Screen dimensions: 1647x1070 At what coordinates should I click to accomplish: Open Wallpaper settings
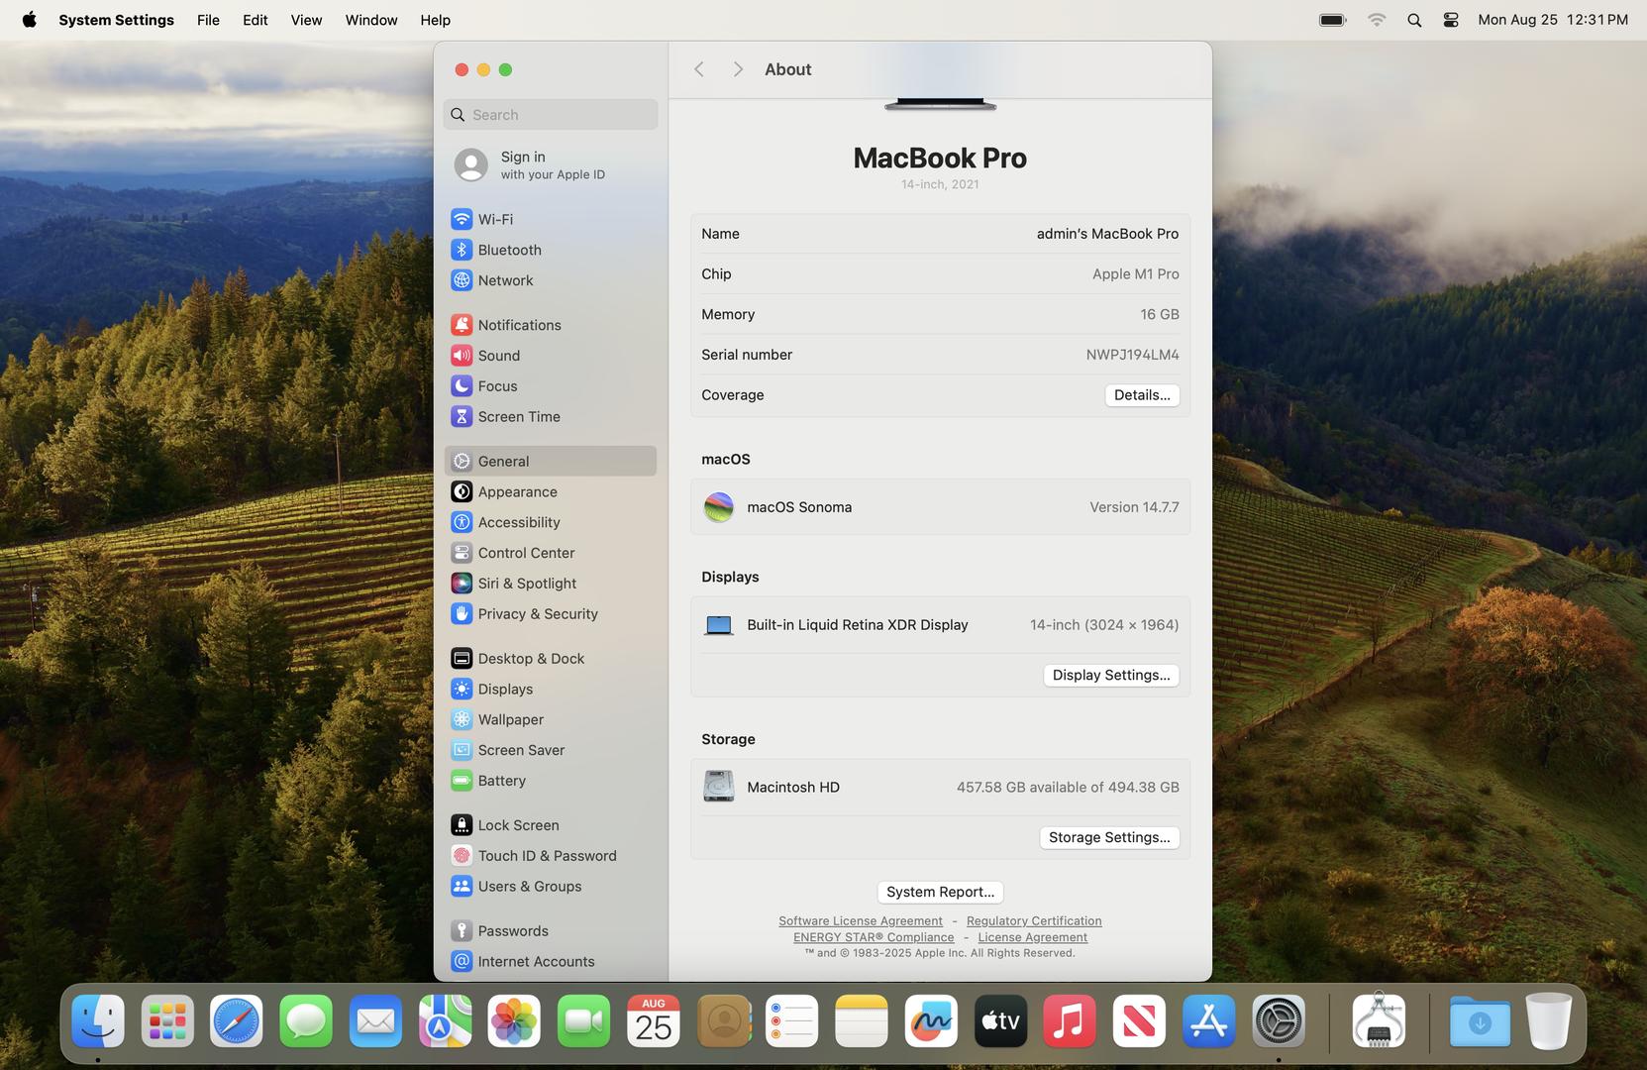(x=550, y=720)
